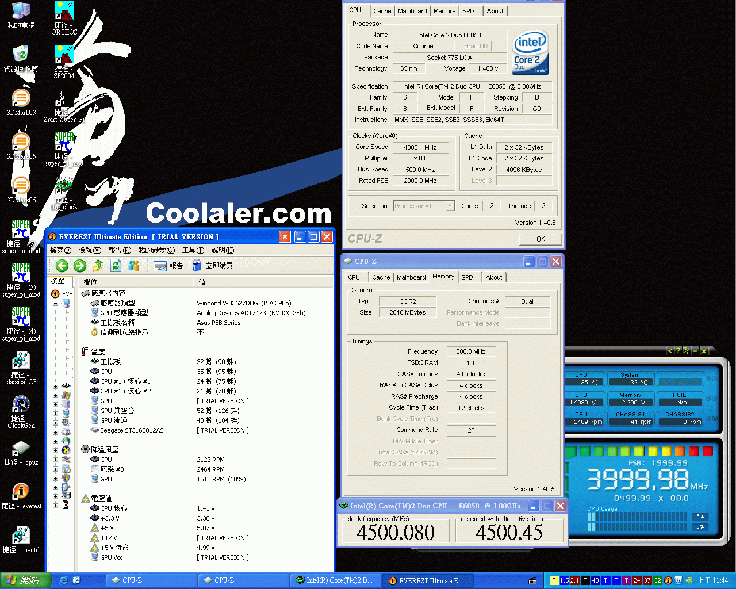Open the Processor #1 selection dropdown

coord(450,206)
